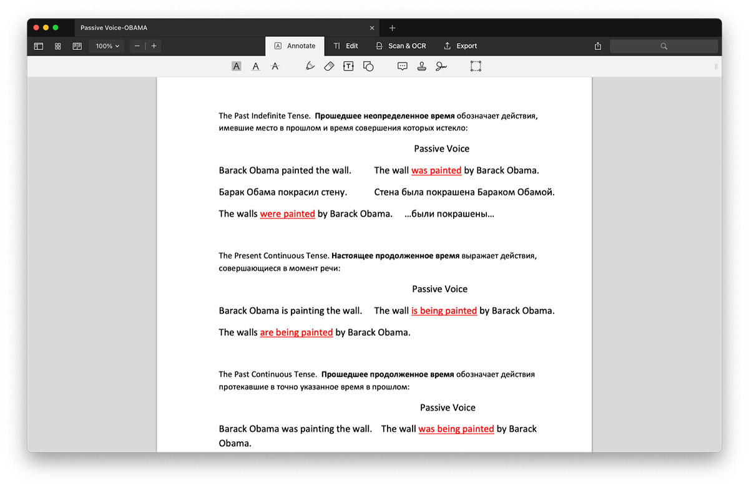Add a comment note
The height and width of the screenshot is (488, 749).
403,66
